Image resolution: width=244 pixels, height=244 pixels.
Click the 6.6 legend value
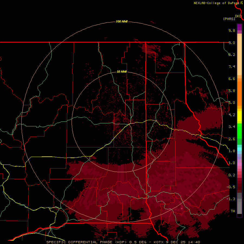pos(232,79)
